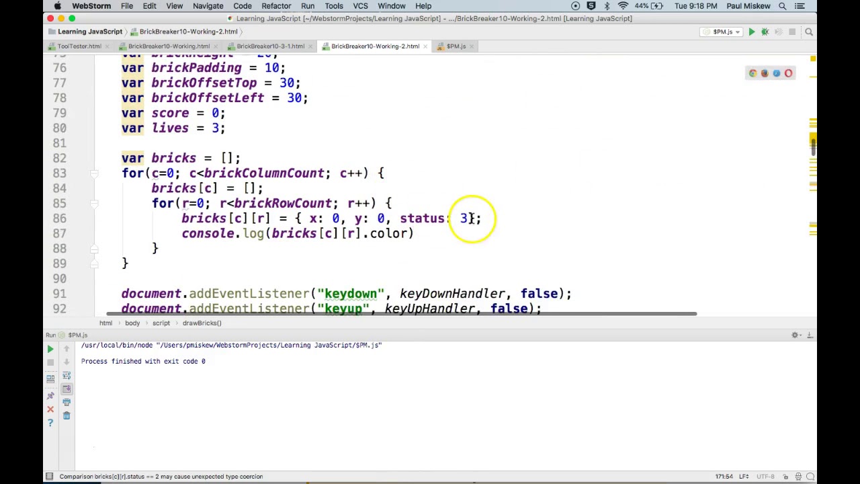Open Run panel gear settings menu
Image resolution: width=860 pixels, height=484 pixels.
pos(795,335)
